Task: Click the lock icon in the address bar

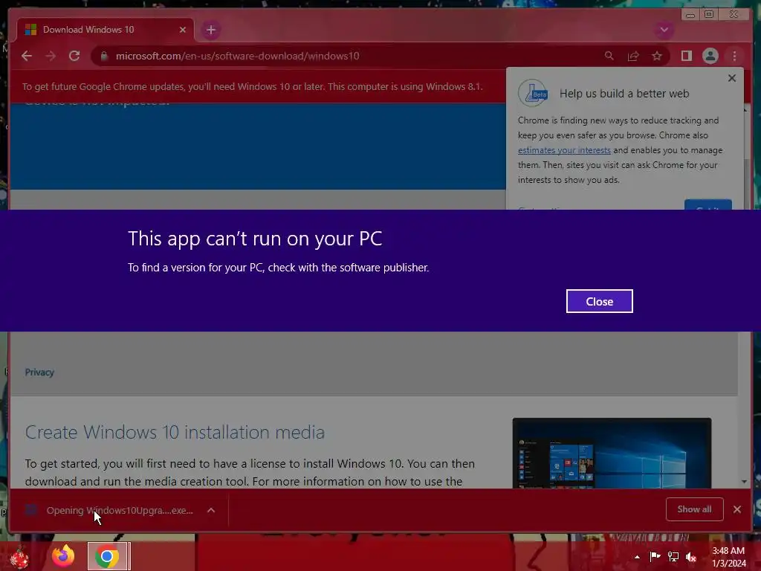Action: tap(104, 56)
